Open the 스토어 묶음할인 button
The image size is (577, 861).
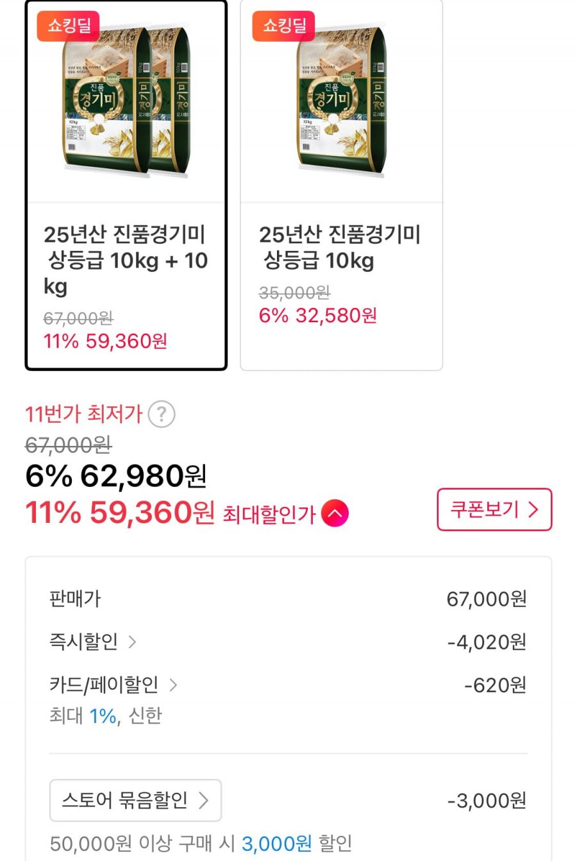135,800
